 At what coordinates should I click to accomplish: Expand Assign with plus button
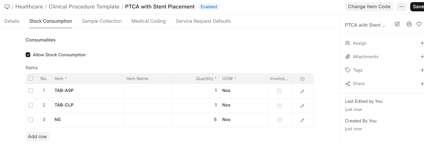coord(422,43)
